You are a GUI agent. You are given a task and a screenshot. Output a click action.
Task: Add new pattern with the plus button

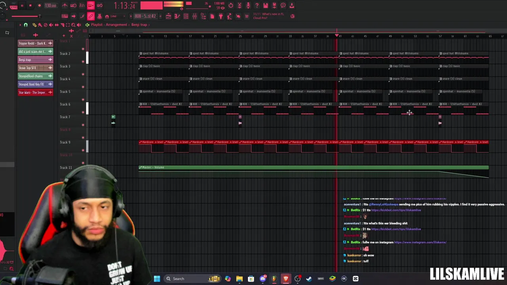160,16
